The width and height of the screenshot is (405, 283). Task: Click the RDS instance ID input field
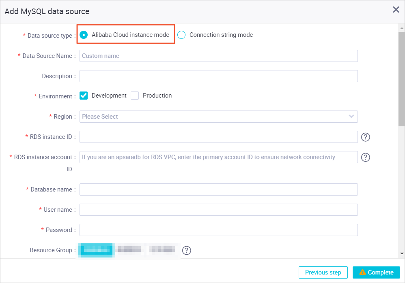(218, 137)
